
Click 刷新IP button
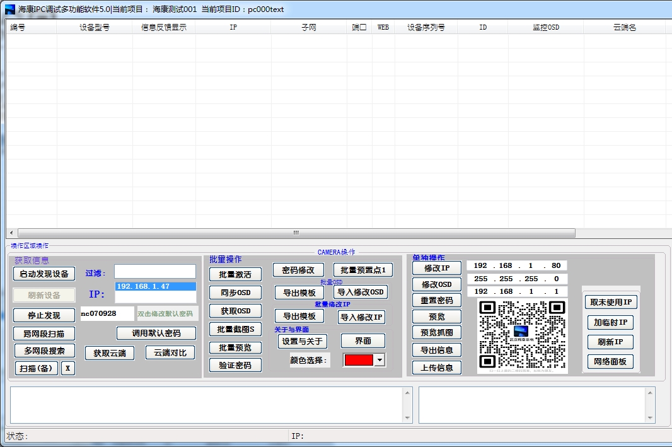click(610, 342)
